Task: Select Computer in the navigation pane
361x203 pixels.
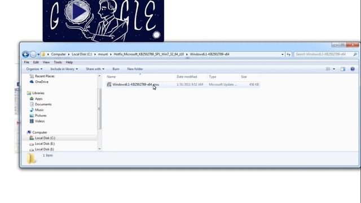Action: (x=39, y=133)
